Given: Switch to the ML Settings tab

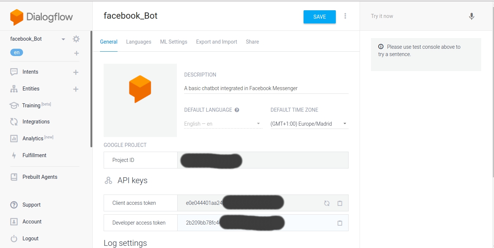Looking at the screenshot, I should 174,42.
